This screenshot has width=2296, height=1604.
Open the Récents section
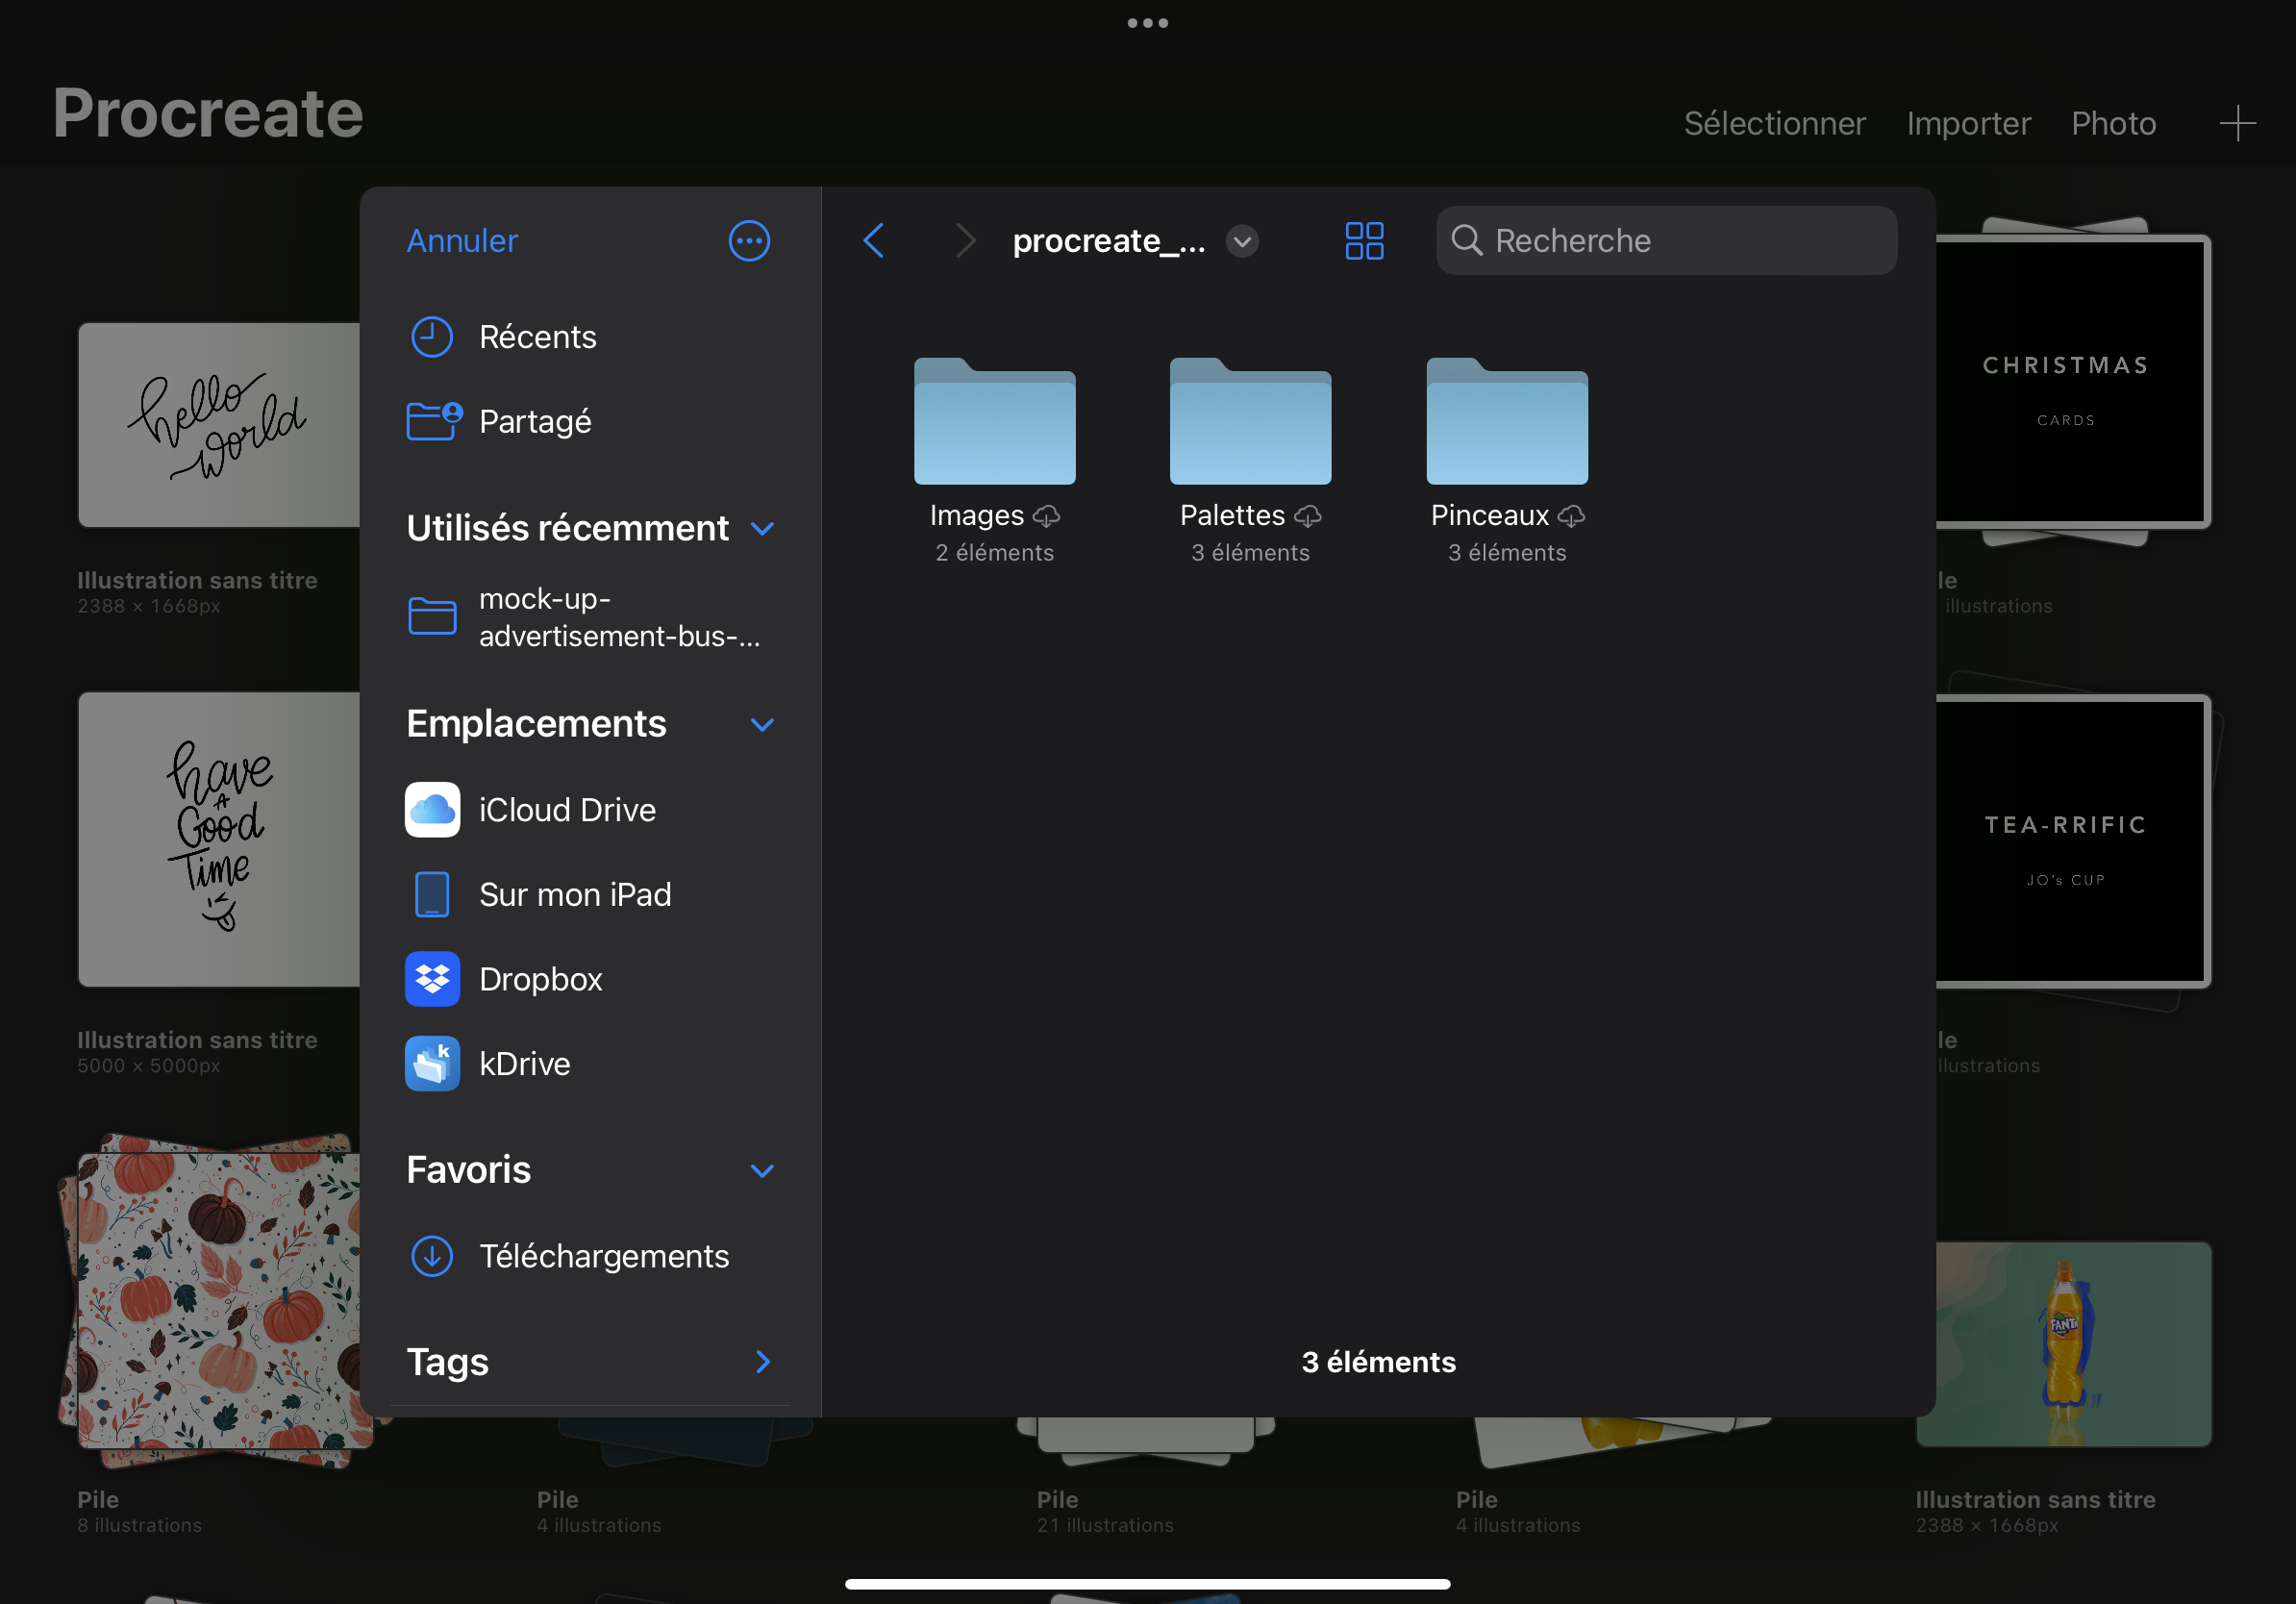pyautogui.click(x=537, y=337)
